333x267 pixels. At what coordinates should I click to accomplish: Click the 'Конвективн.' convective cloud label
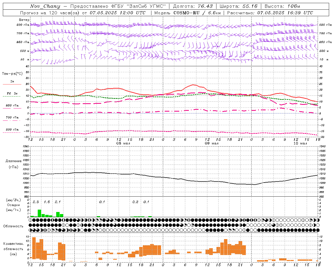[x=13, y=244]
